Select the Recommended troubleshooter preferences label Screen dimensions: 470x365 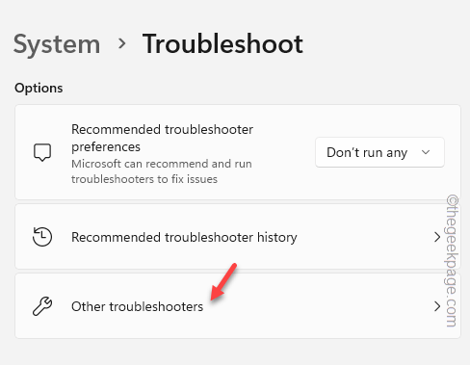[x=162, y=138]
